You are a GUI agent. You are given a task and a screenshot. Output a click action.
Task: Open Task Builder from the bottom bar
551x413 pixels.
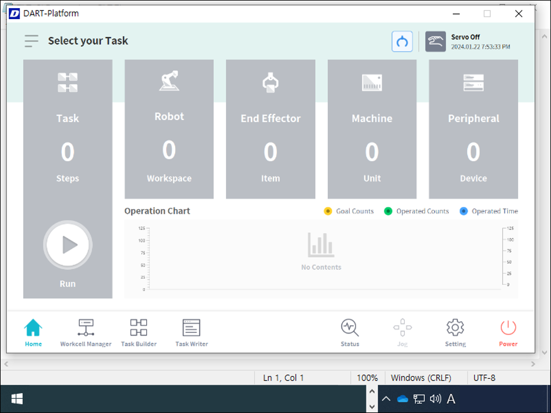(138, 333)
